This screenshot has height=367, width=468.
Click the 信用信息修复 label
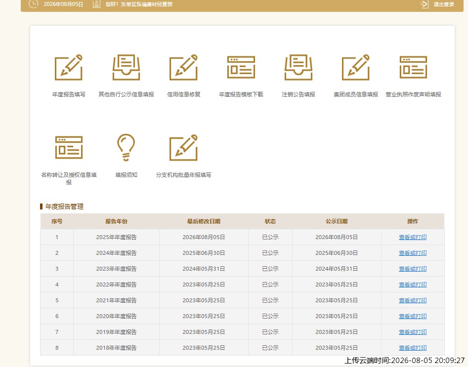pyautogui.click(x=183, y=94)
